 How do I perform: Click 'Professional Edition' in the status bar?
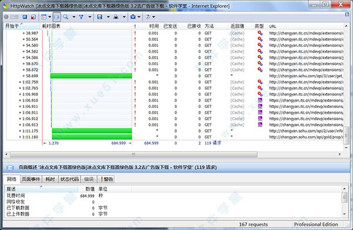tap(316, 224)
